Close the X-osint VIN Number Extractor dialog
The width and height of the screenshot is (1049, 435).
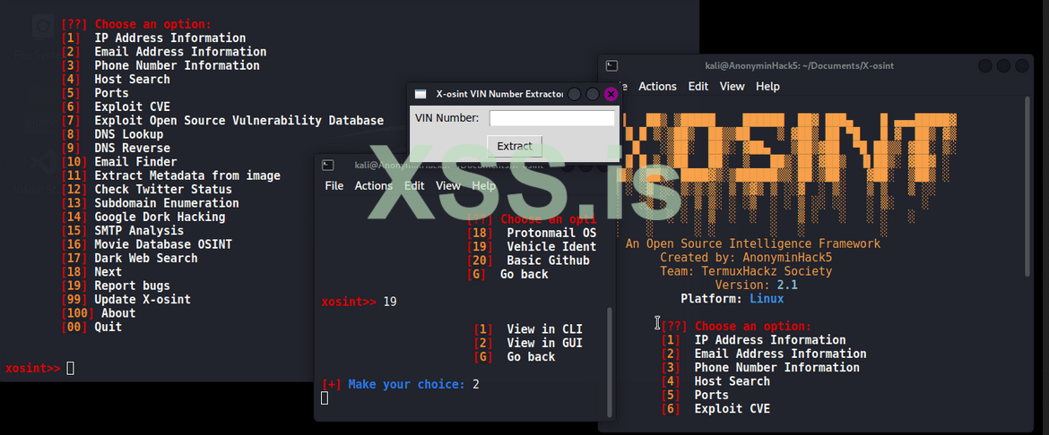tap(611, 94)
